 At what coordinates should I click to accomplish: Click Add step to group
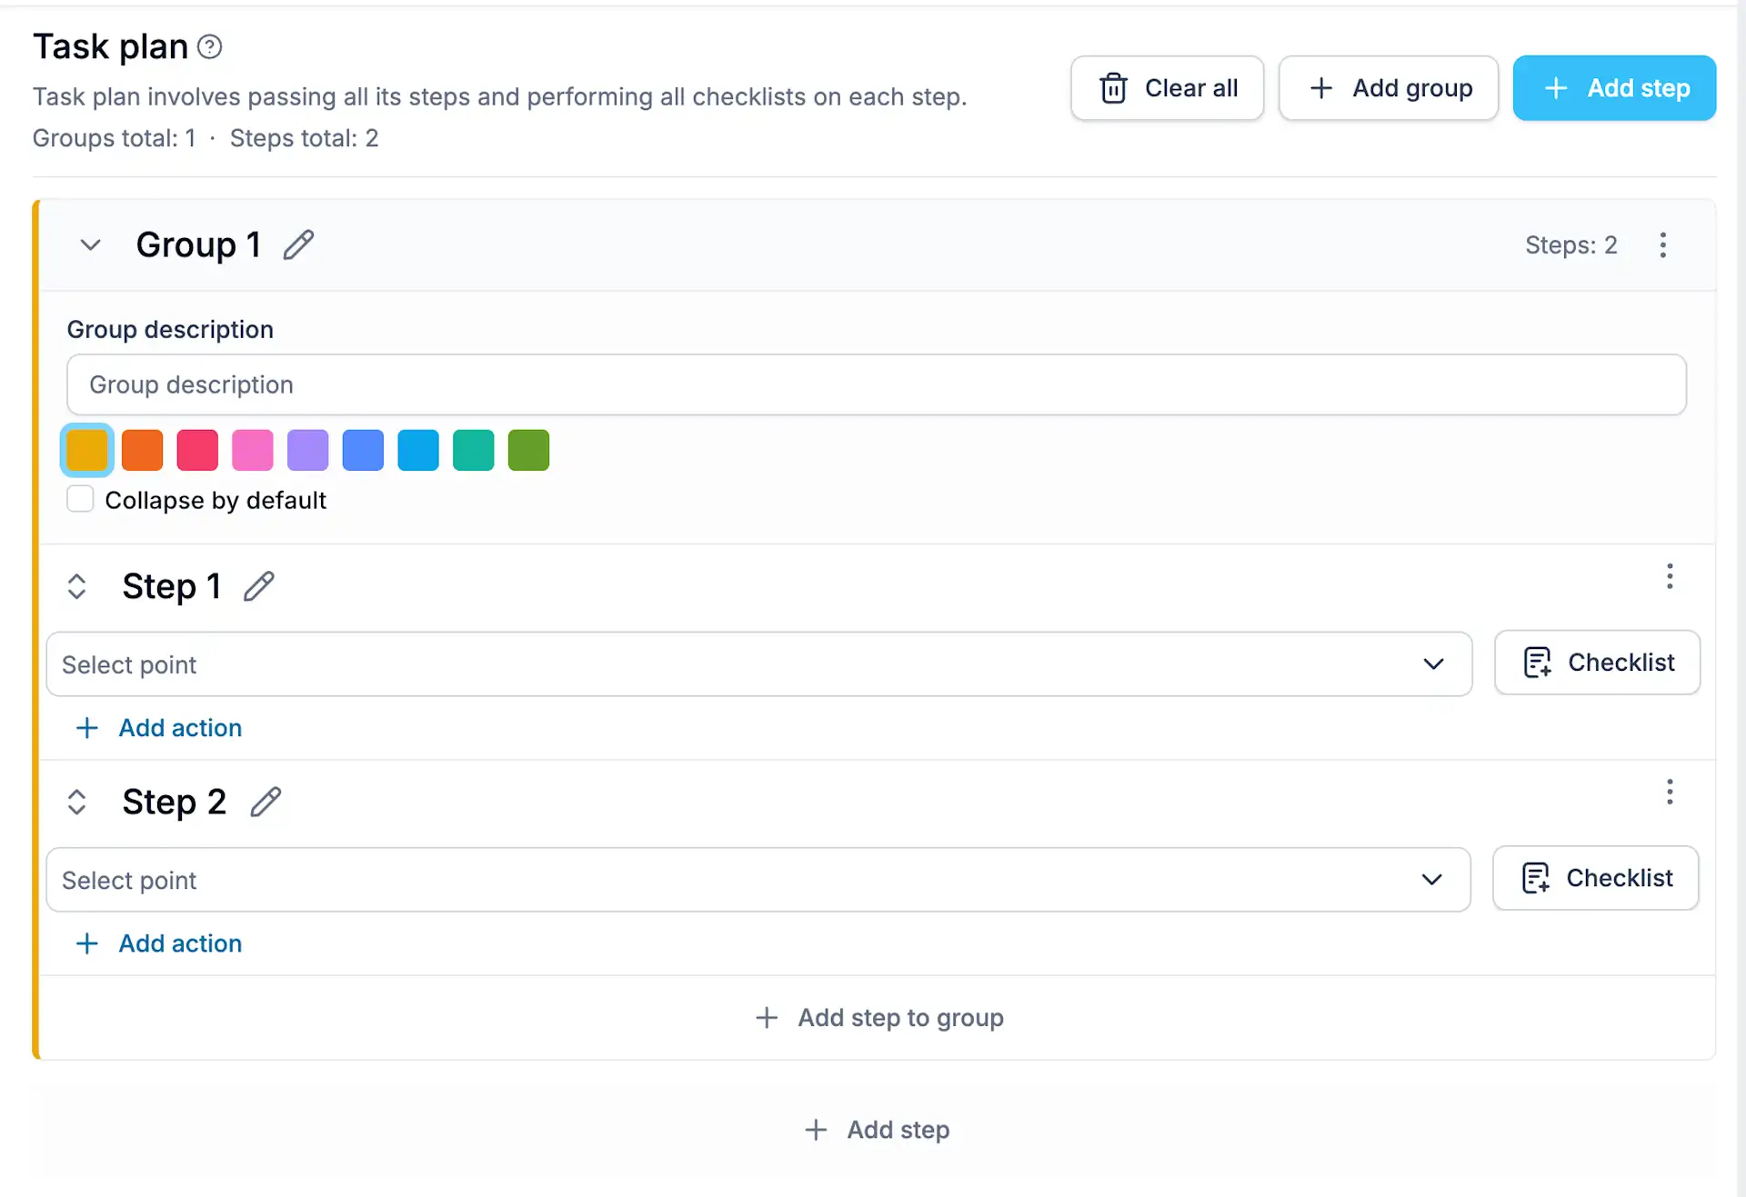click(878, 1018)
